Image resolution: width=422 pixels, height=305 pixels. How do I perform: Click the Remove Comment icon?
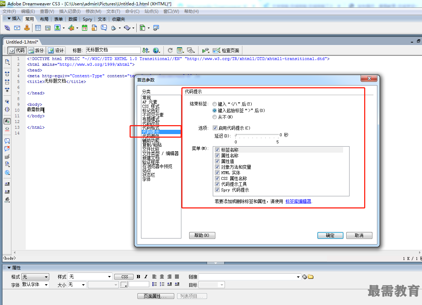(7, 148)
